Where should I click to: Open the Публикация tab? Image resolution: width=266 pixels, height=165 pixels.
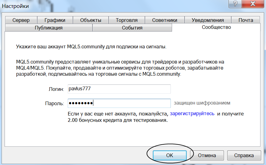(x=49, y=28)
